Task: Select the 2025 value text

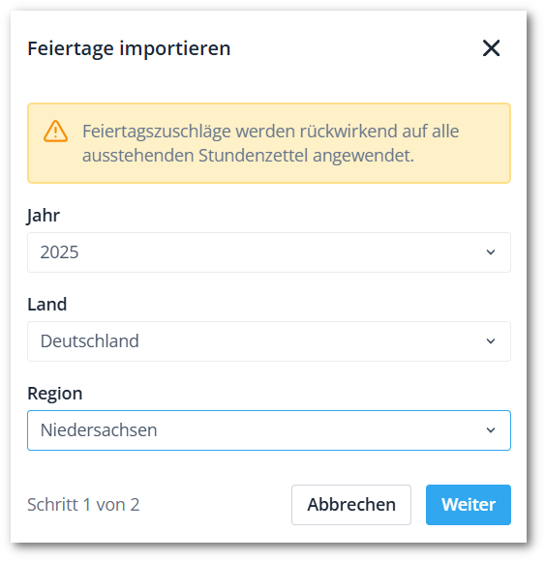Action: click(59, 252)
